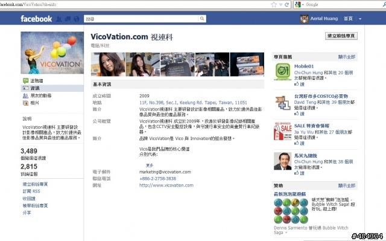Screen dimensions: 386x241
Task: Click the Dennis Sarmiento link
Action: tap(291, 228)
